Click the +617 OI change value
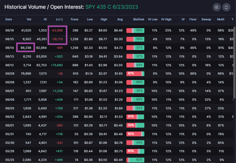Image resolution: width=236 pixels, height=163 pixels. point(59,151)
